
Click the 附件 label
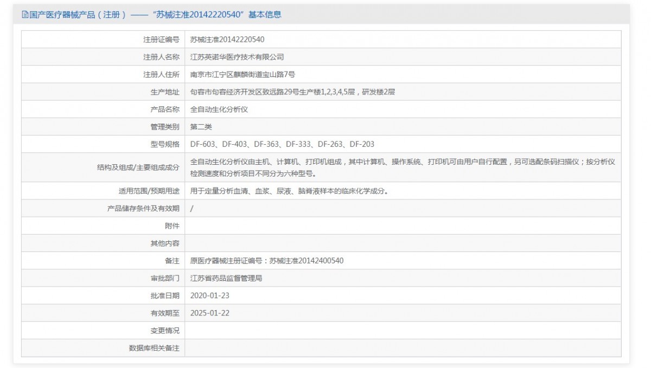click(x=172, y=226)
